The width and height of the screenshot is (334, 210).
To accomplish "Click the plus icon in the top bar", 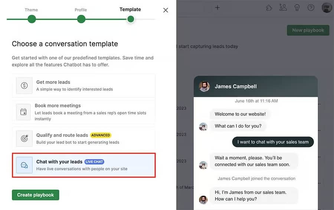I will pyautogui.click(x=217, y=8).
